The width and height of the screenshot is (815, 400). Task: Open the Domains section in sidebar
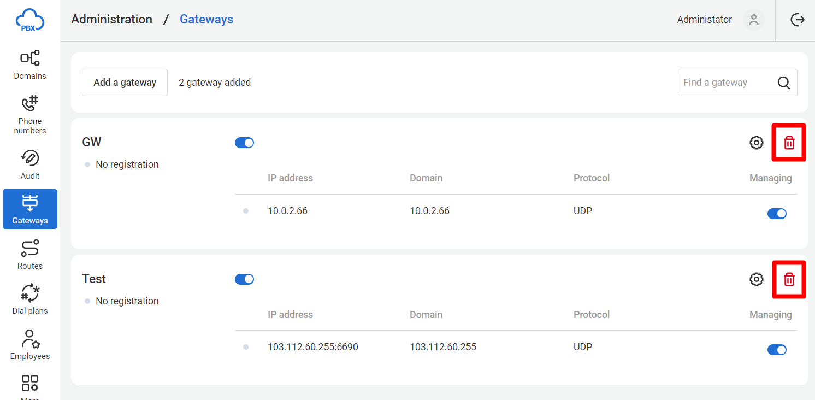[30, 65]
